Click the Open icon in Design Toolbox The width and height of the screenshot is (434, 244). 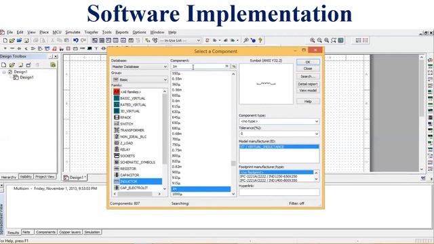(12, 65)
